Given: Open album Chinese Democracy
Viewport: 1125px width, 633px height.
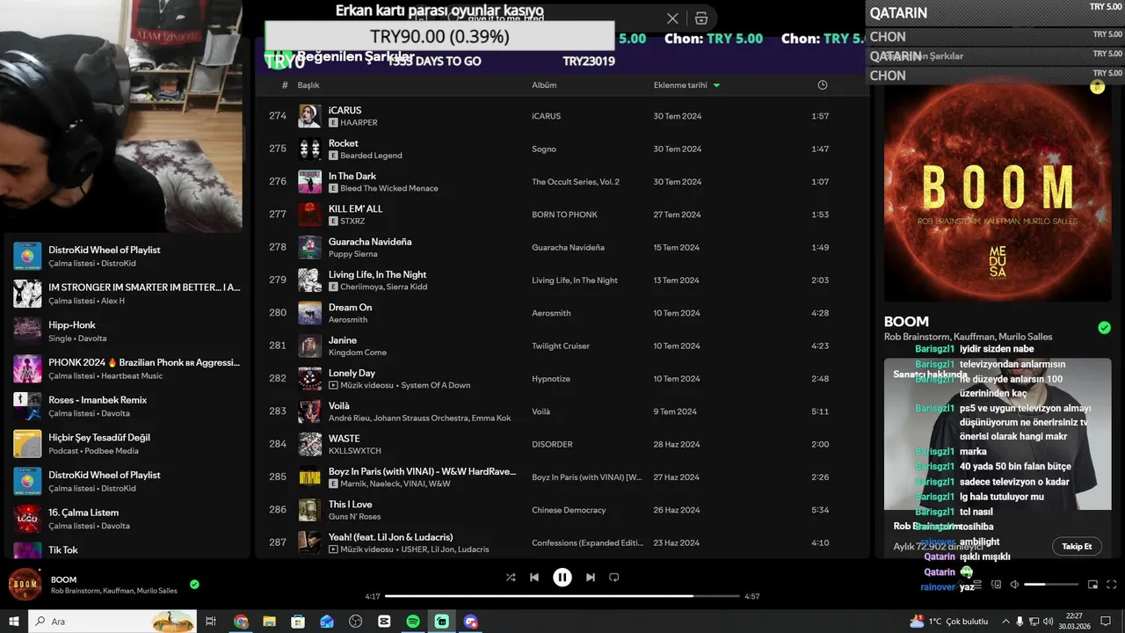Looking at the screenshot, I should click(569, 510).
